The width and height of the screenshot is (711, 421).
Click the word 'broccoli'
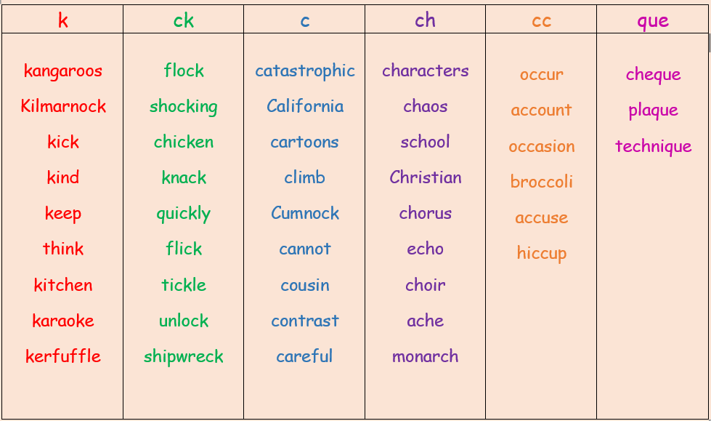pos(541,182)
